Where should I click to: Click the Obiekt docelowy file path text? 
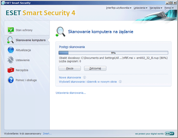(113, 58)
